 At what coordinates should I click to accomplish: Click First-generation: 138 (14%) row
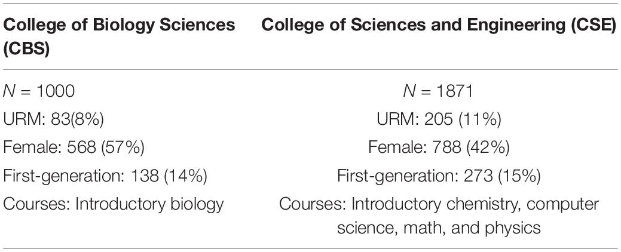(x=105, y=177)
